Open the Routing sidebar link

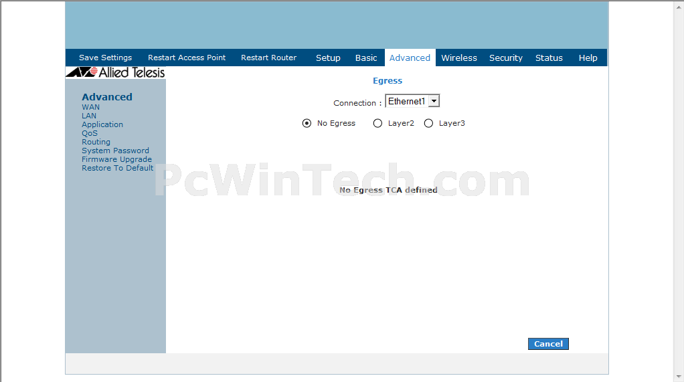click(96, 142)
